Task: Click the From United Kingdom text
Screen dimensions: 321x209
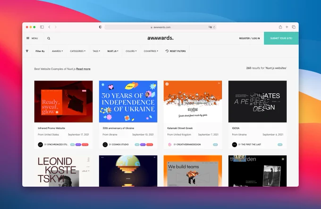Action: [179, 135]
